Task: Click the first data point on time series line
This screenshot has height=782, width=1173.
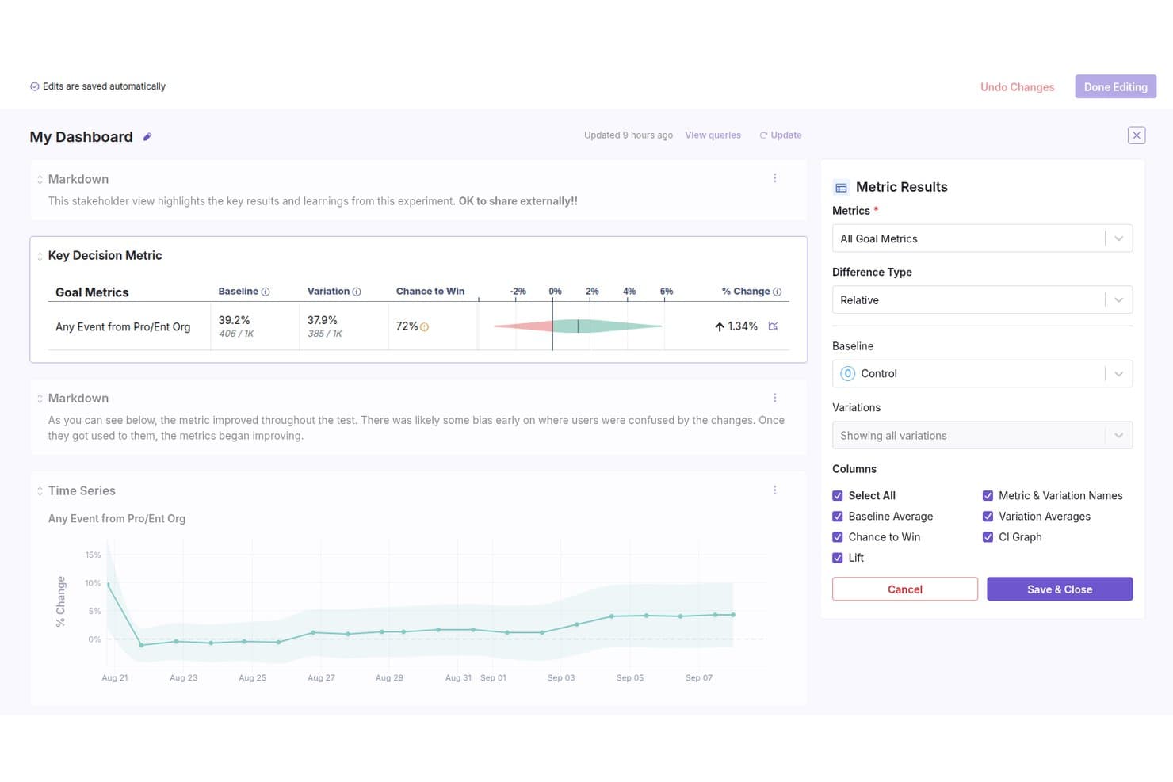Action: pos(108,584)
